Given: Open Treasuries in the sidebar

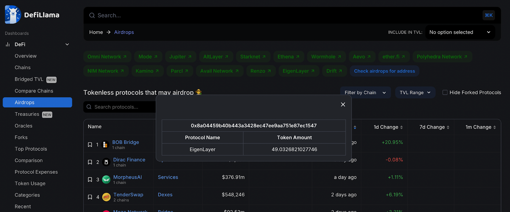Looking at the screenshot, I should pos(27,114).
